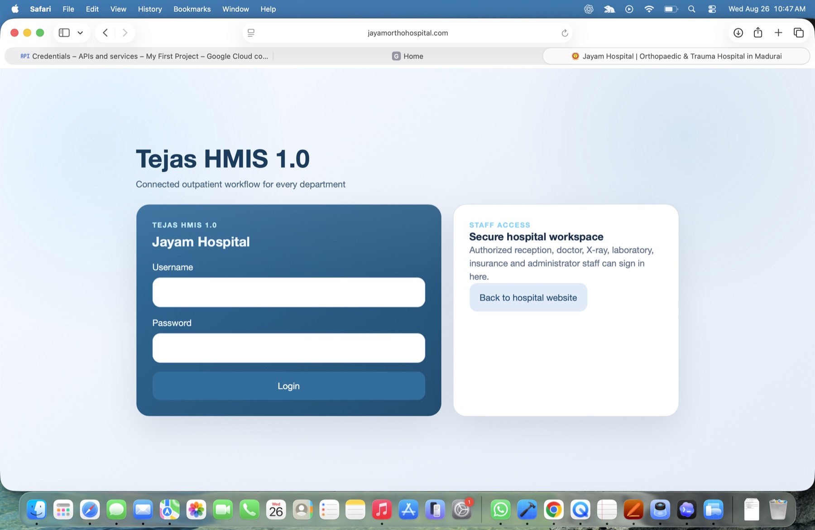Click the forward navigation arrow
815x530 pixels.
click(x=125, y=33)
